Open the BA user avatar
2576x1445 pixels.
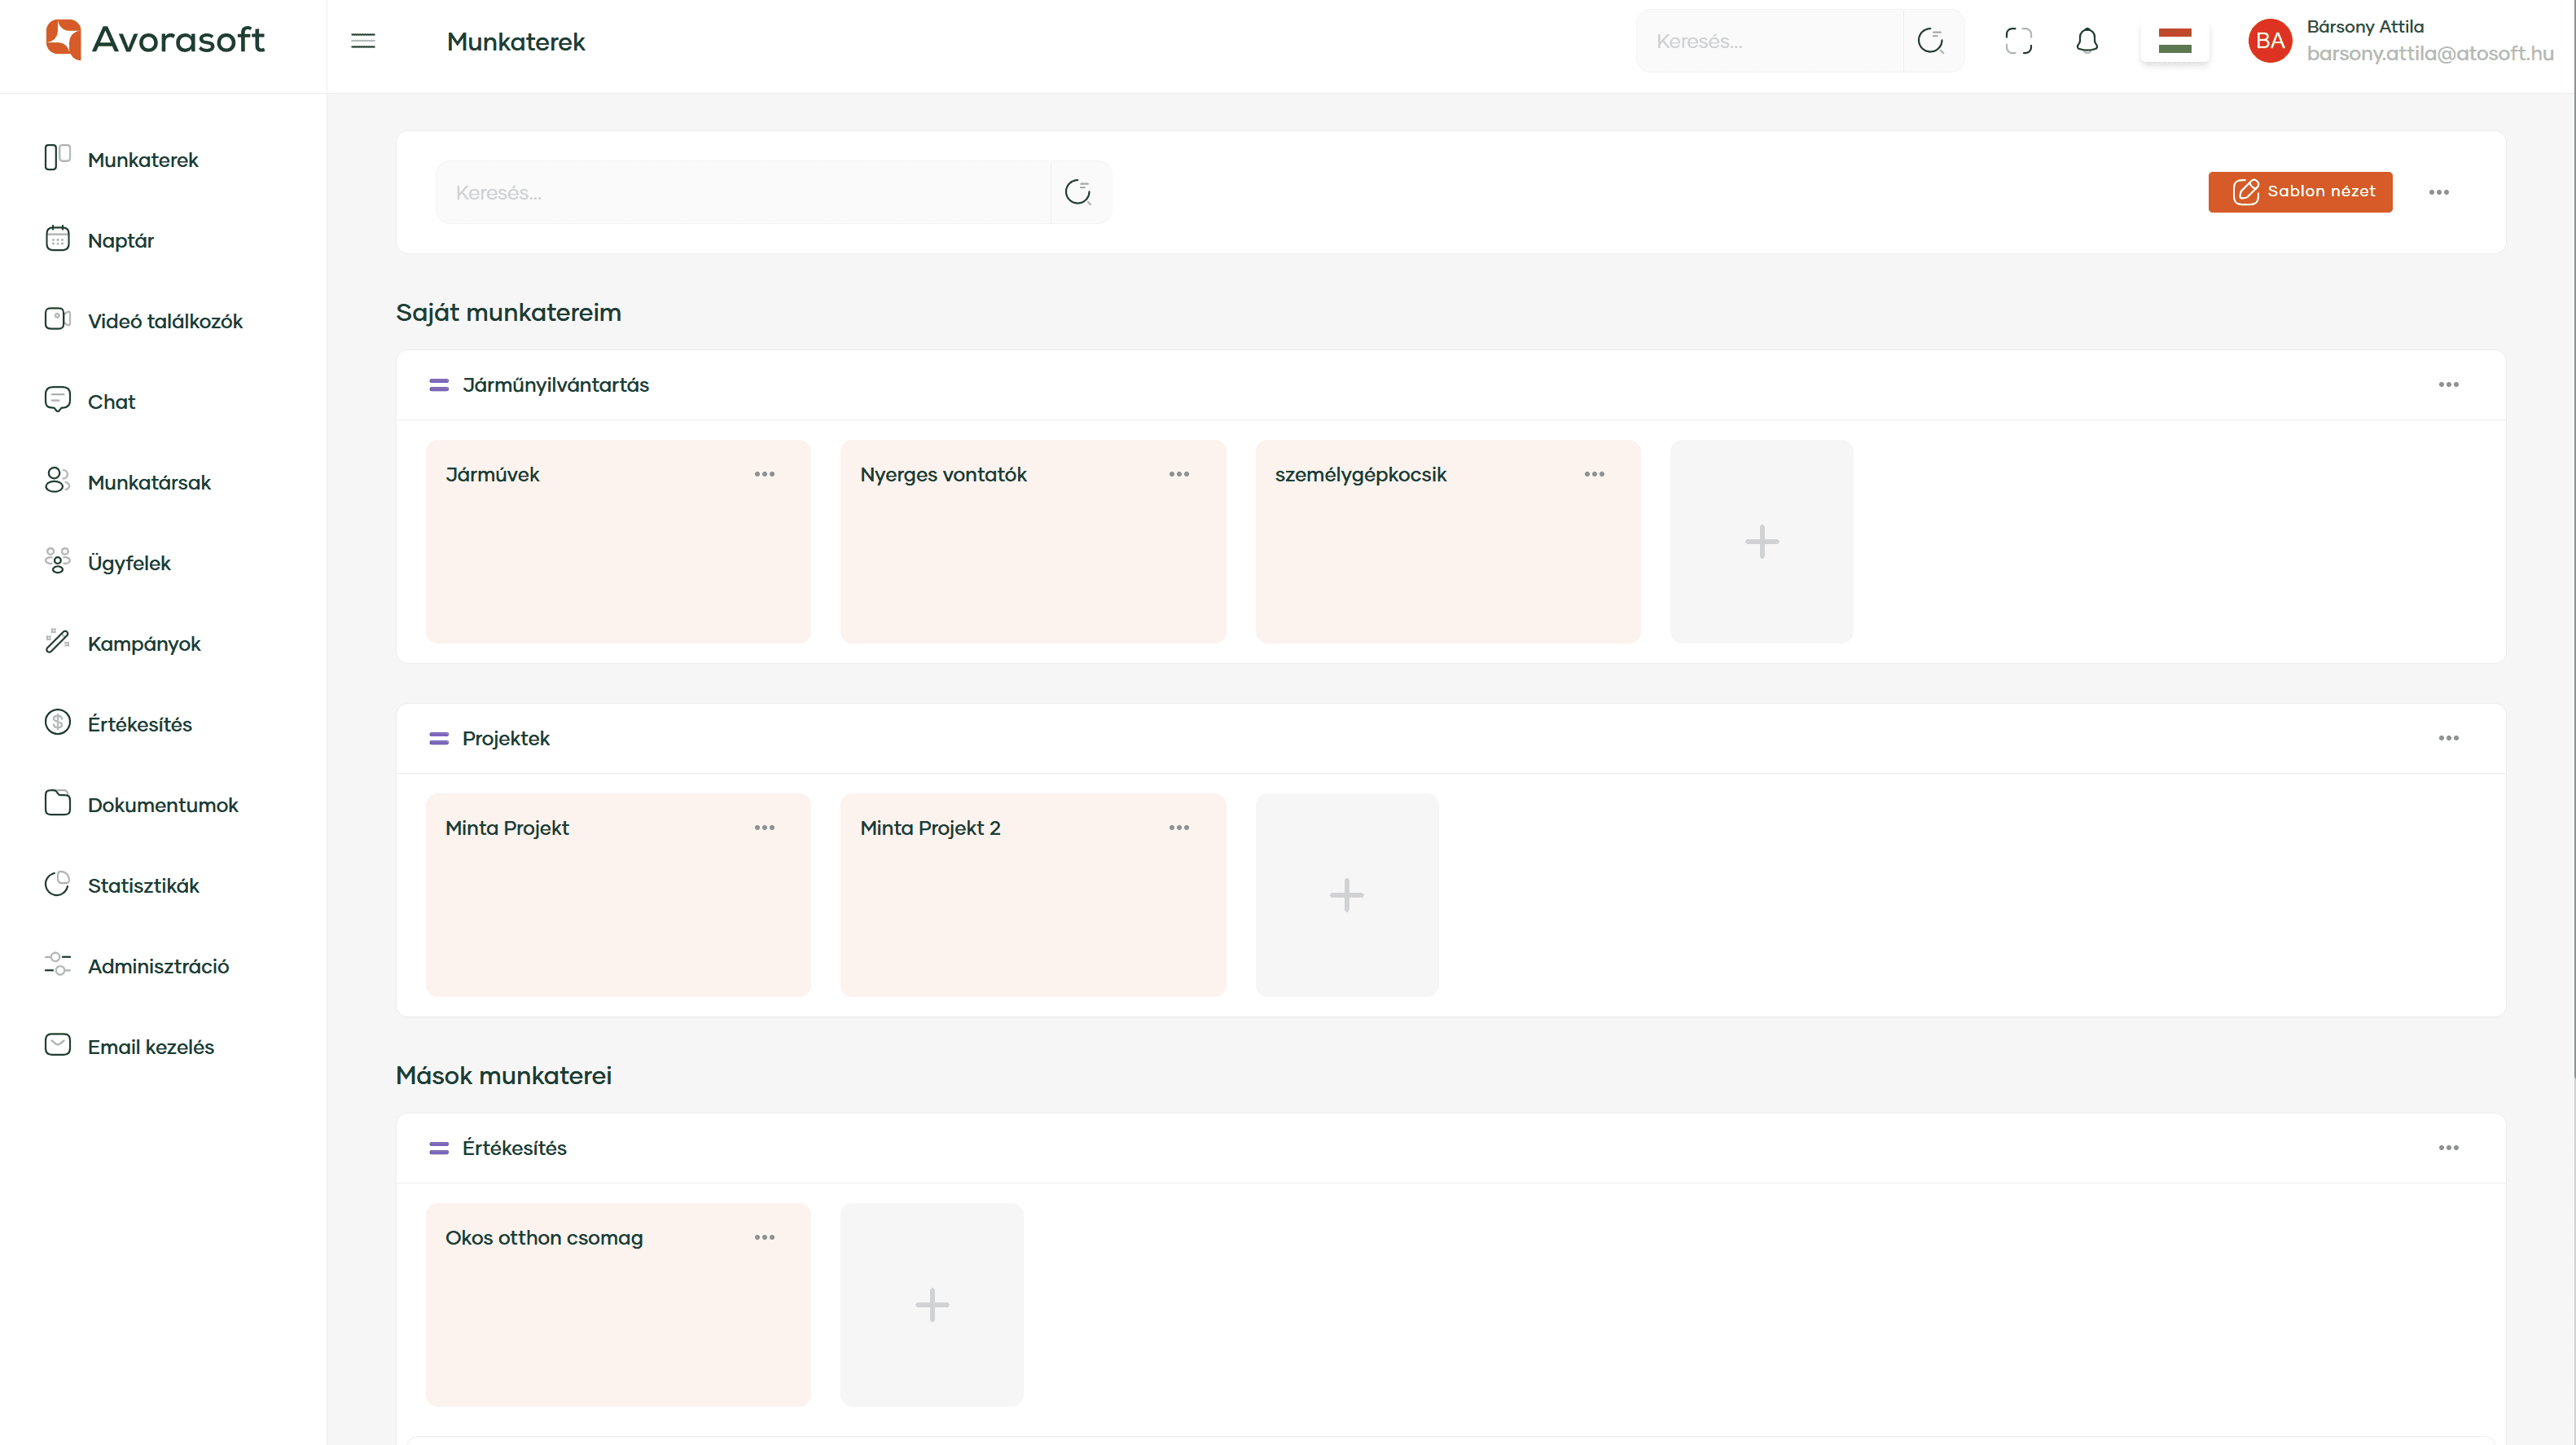coord(2269,41)
